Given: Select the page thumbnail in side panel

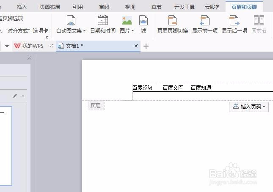Looking at the screenshot, I should pos(6,146).
